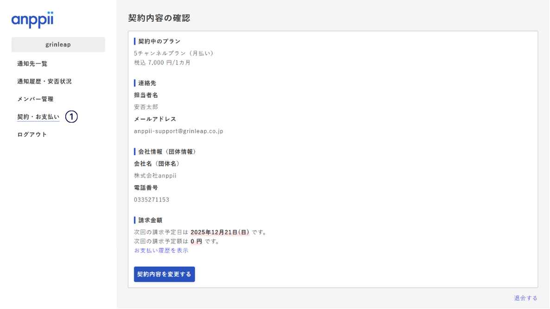Viewport: 550px width, 309px height.
Task: Click the 税込 7,000 円/1カ月 price text
Action: [x=162, y=62]
